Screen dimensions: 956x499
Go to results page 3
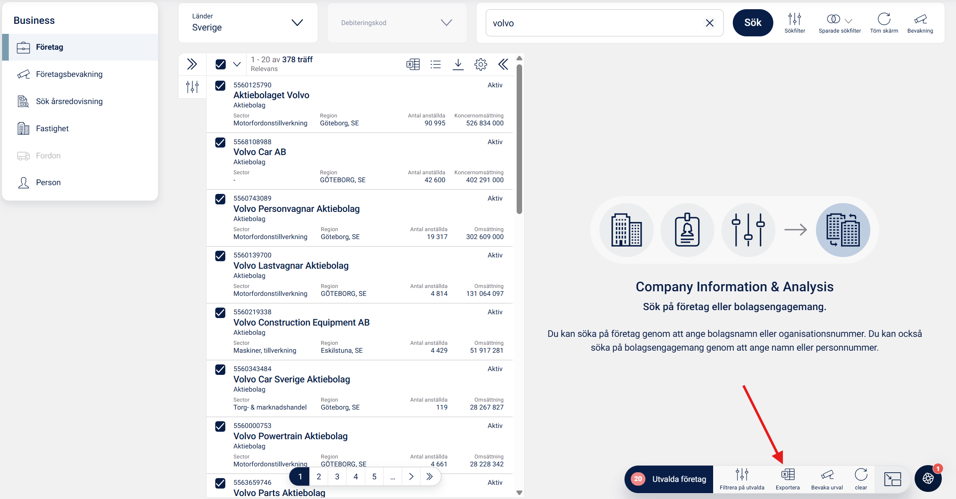pos(337,476)
